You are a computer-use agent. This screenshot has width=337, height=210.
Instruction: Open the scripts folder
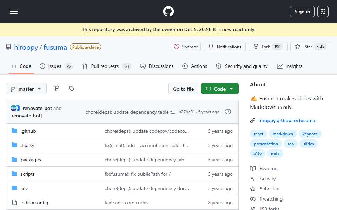tap(27, 174)
